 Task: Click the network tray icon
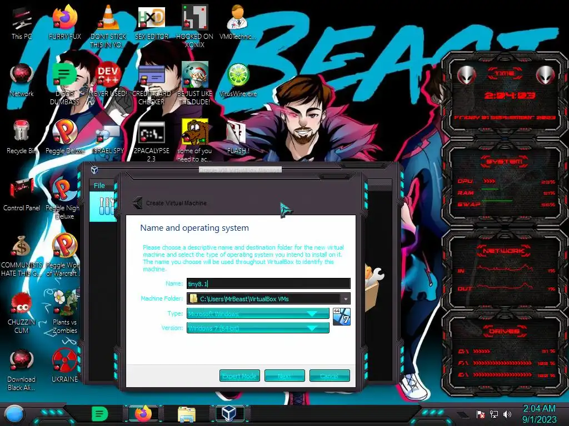(x=494, y=414)
